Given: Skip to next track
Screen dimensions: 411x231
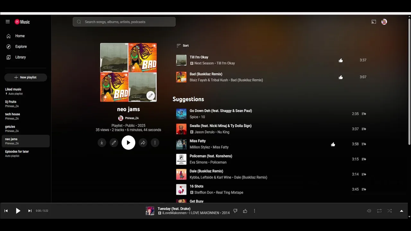Looking at the screenshot, I should tap(30, 211).
